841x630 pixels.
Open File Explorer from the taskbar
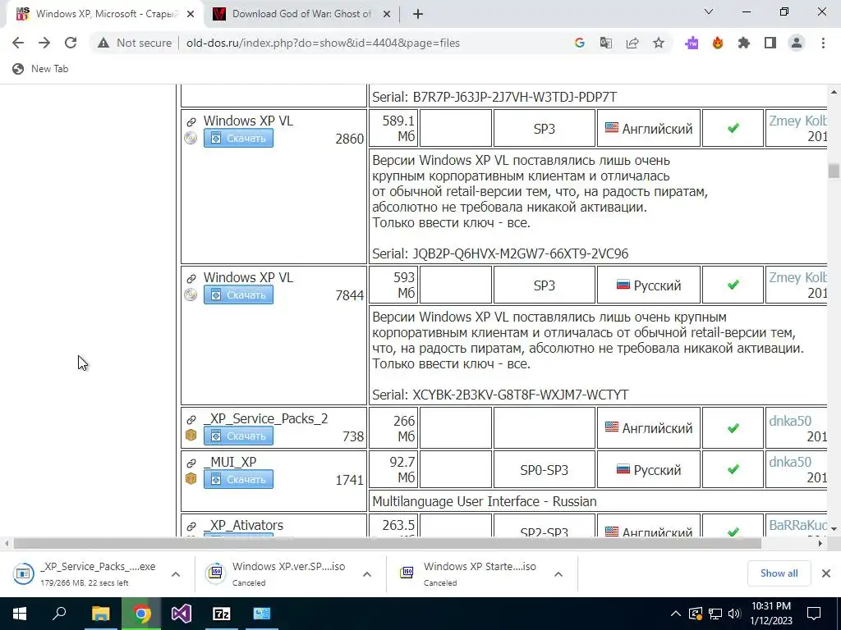pos(100,614)
